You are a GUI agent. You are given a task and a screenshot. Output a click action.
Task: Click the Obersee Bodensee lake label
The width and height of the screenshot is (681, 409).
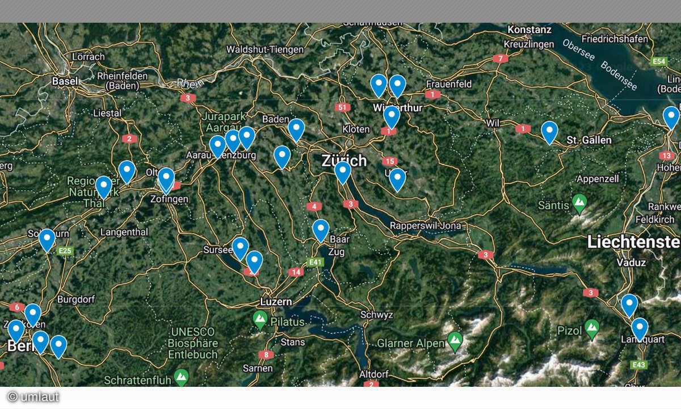[600, 64]
